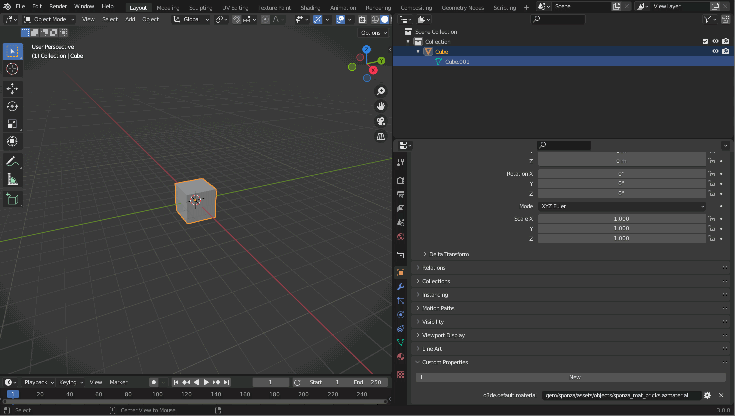Click the New custom property button
Screen dimensions: 735x416
pyautogui.click(x=574, y=377)
